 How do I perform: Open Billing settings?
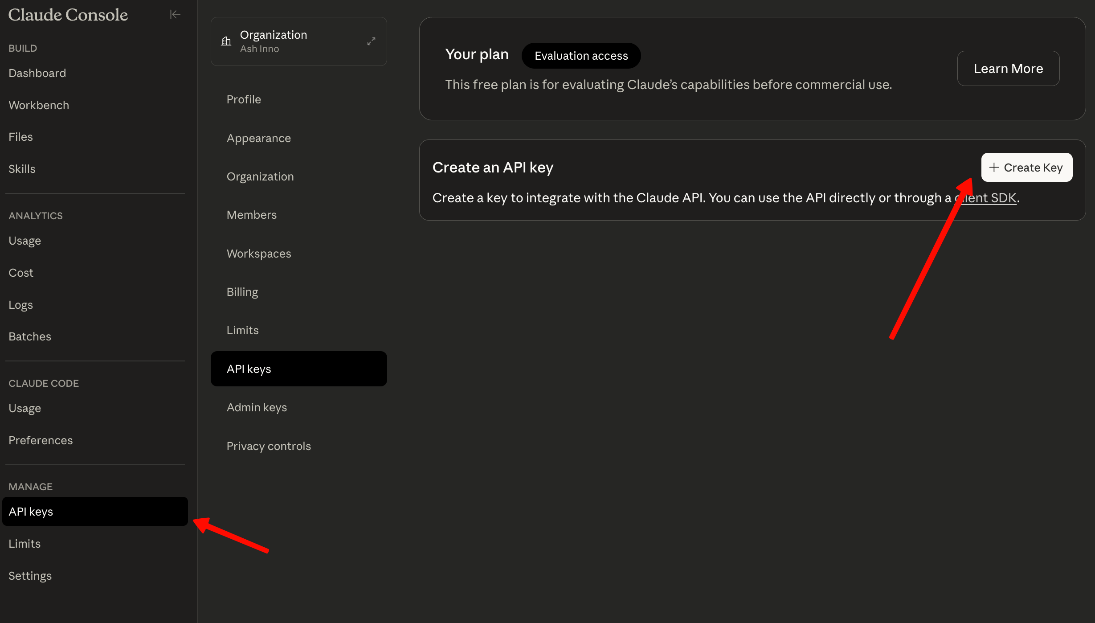242,292
